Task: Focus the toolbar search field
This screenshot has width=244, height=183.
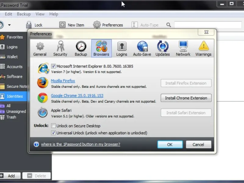Action: (208, 25)
